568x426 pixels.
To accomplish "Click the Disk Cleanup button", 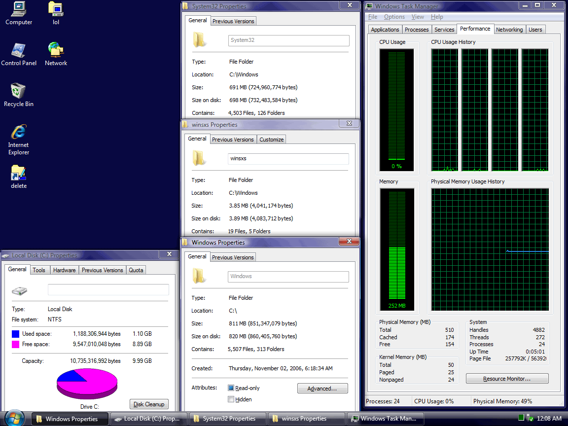I will 149,404.
